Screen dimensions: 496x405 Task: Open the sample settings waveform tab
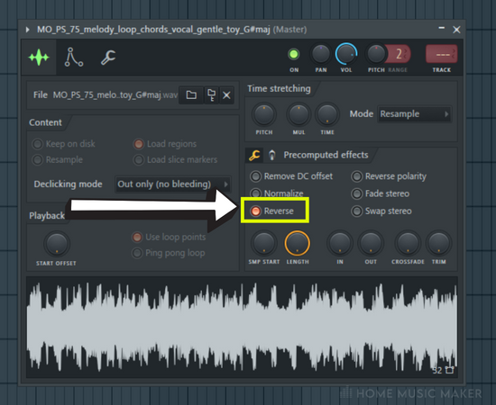(39, 58)
